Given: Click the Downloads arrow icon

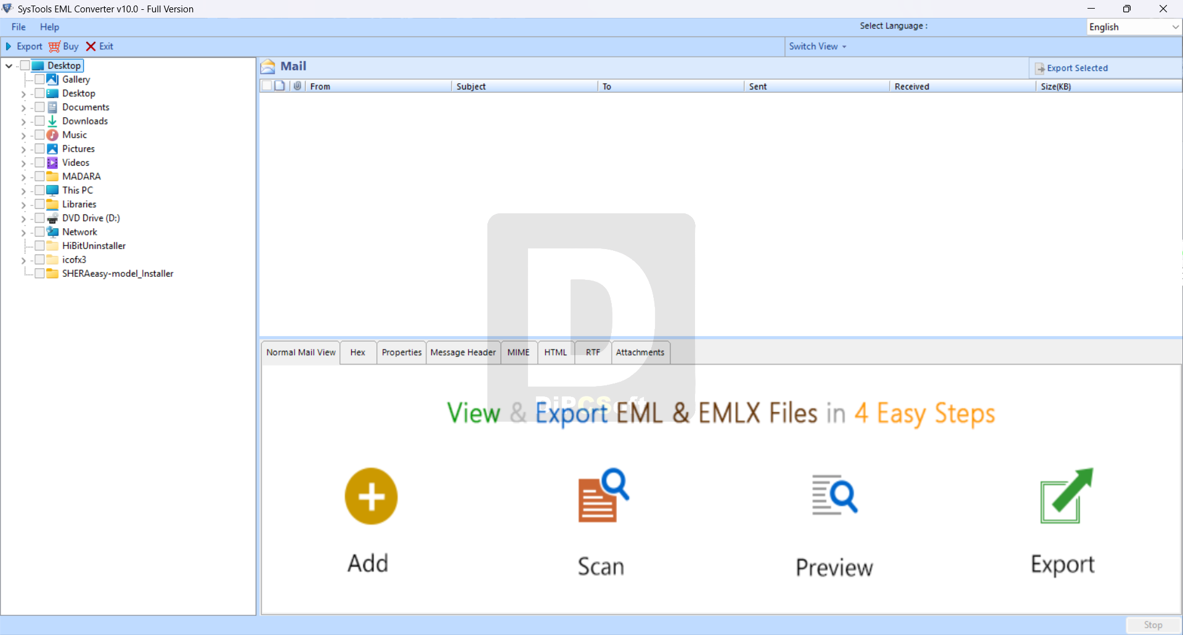Looking at the screenshot, I should [x=52, y=121].
